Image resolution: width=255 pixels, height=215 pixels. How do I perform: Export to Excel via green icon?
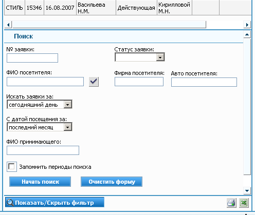coord(244,203)
